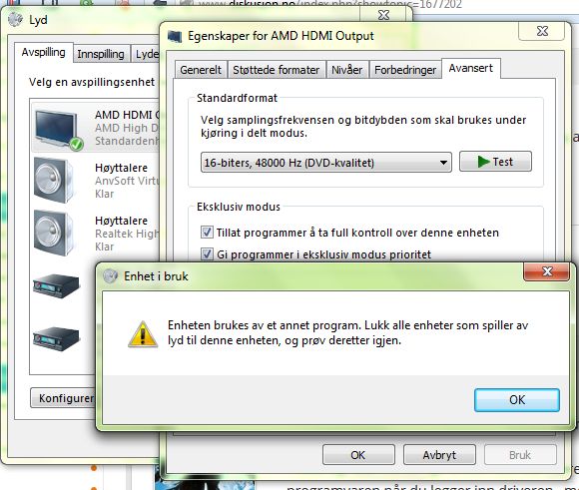Switch to the Generelt tab
The image size is (579, 490).
[x=201, y=70]
